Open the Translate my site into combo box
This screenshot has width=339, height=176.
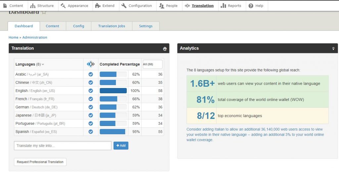(63, 146)
